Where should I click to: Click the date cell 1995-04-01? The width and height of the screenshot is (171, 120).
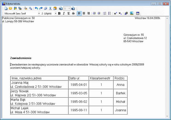pyautogui.click(x=79, y=85)
